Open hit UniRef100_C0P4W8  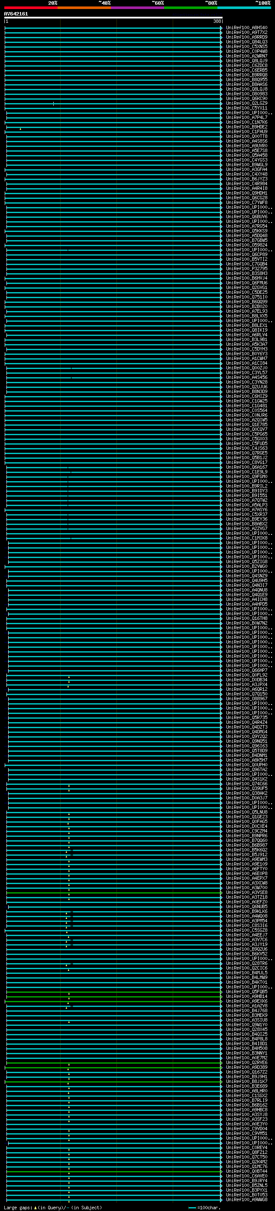point(247,51)
